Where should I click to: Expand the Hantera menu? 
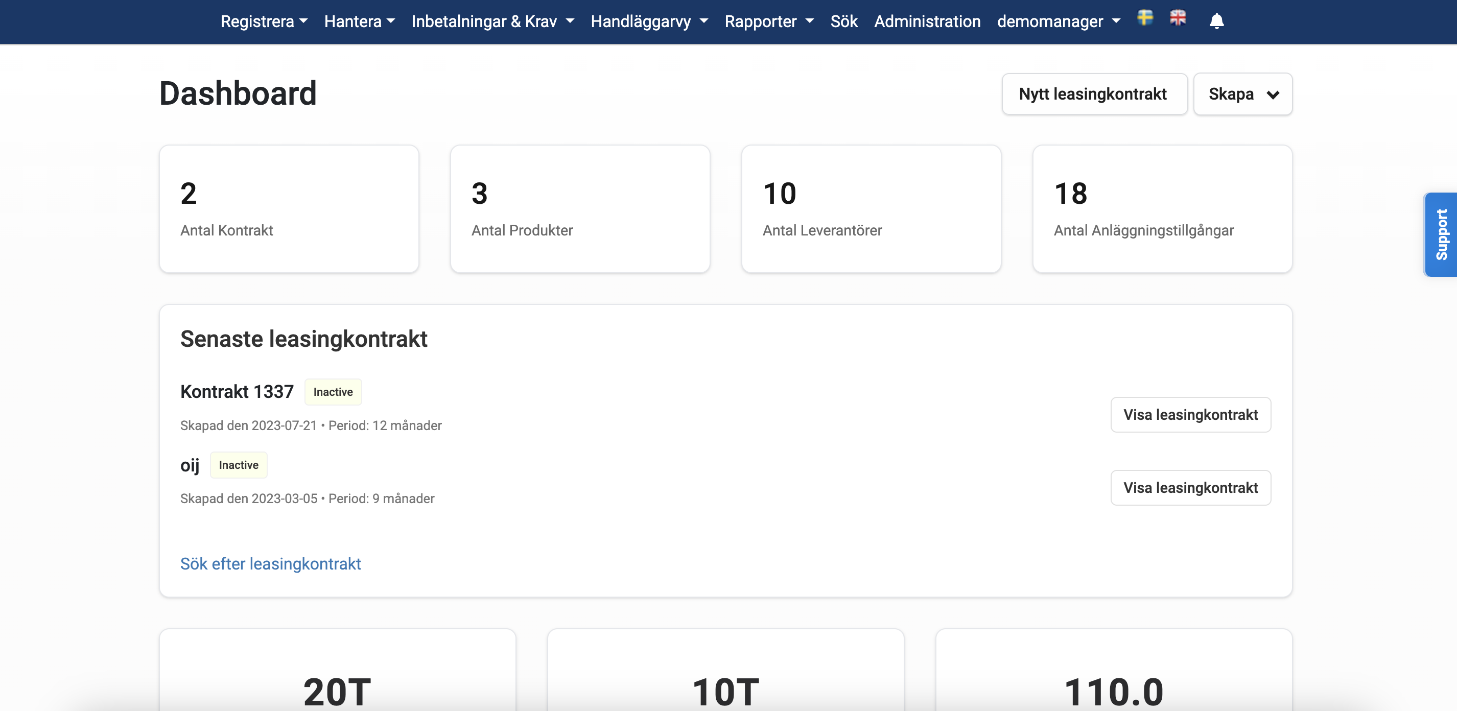point(360,21)
